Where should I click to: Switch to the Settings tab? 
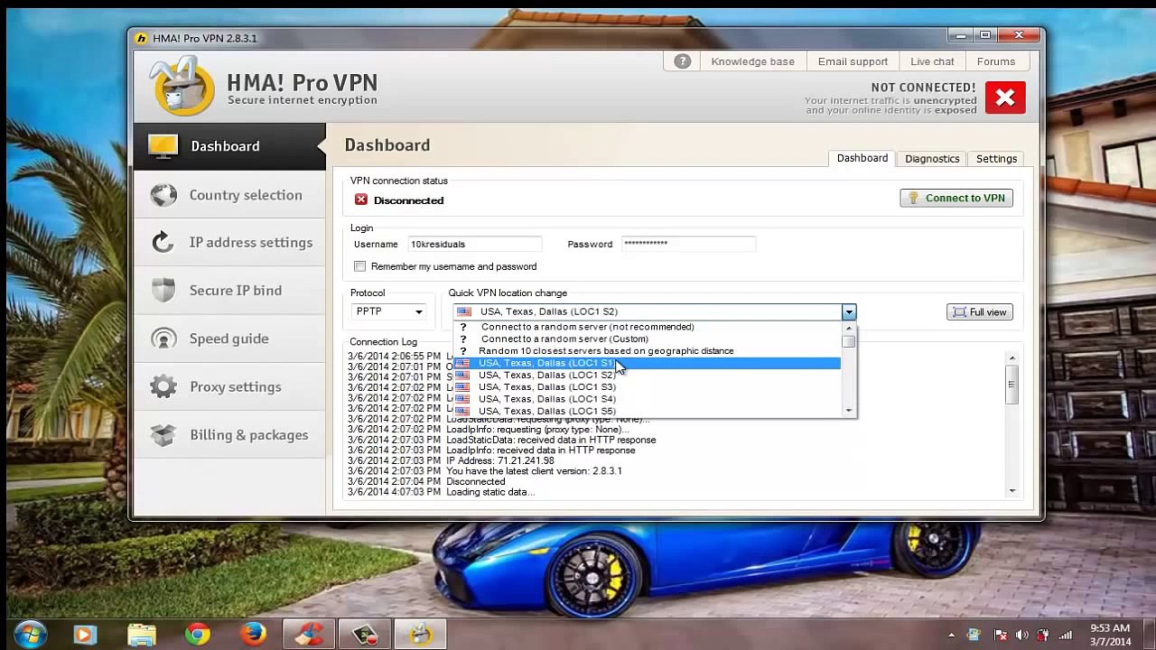(996, 159)
